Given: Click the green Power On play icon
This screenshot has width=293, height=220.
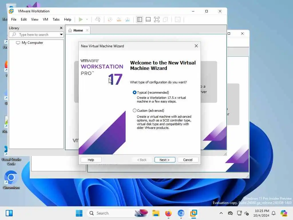Looking at the screenshot, I should pos(81,19).
